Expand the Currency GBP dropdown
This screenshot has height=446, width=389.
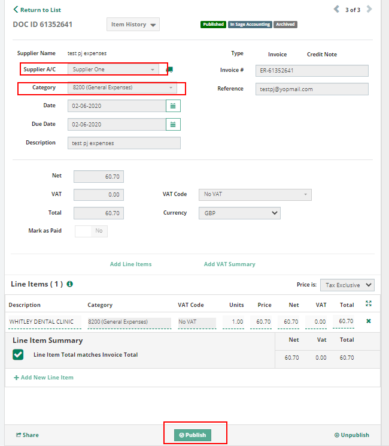tap(239, 213)
